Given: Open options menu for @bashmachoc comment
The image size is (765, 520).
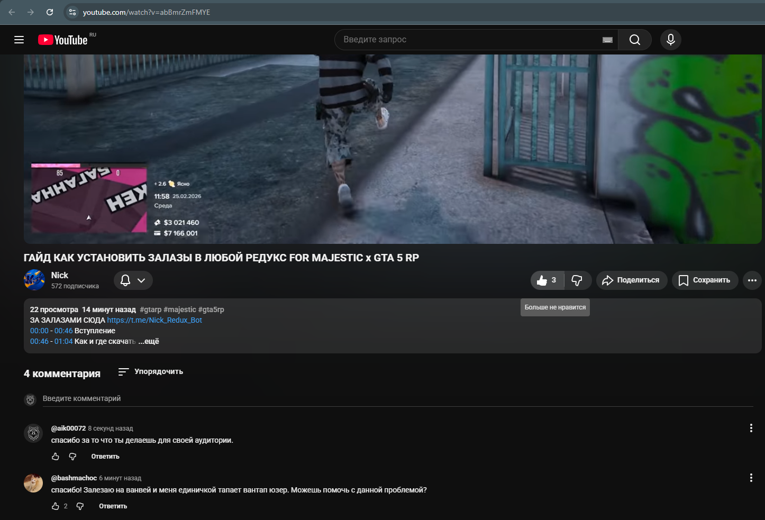Looking at the screenshot, I should (751, 478).
